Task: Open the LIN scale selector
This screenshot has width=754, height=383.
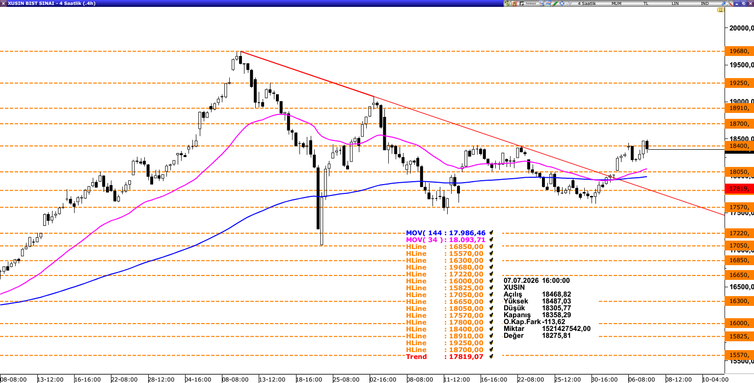Action: coord(675,3)
